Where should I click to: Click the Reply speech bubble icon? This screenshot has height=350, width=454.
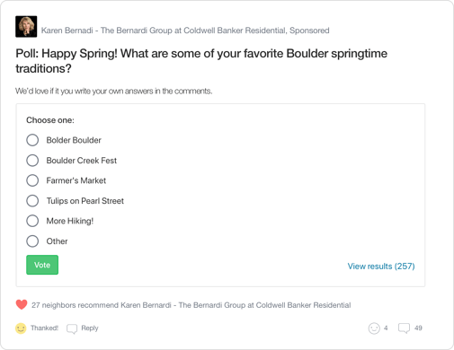tap(72, 328)
